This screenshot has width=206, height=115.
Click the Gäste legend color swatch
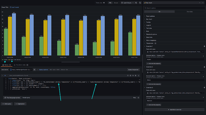[9, 60]
